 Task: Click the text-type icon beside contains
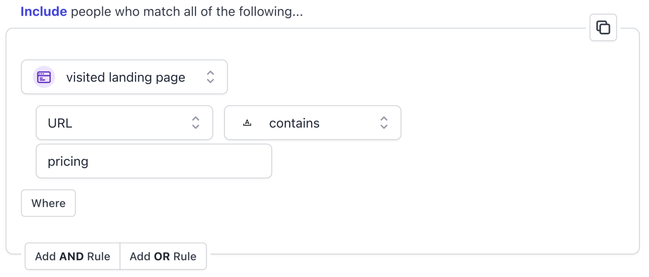[247, 123]
